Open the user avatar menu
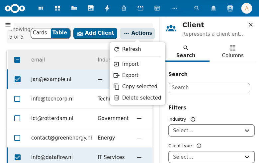Screen dimensions: 259x163 (x=246, y=8)
